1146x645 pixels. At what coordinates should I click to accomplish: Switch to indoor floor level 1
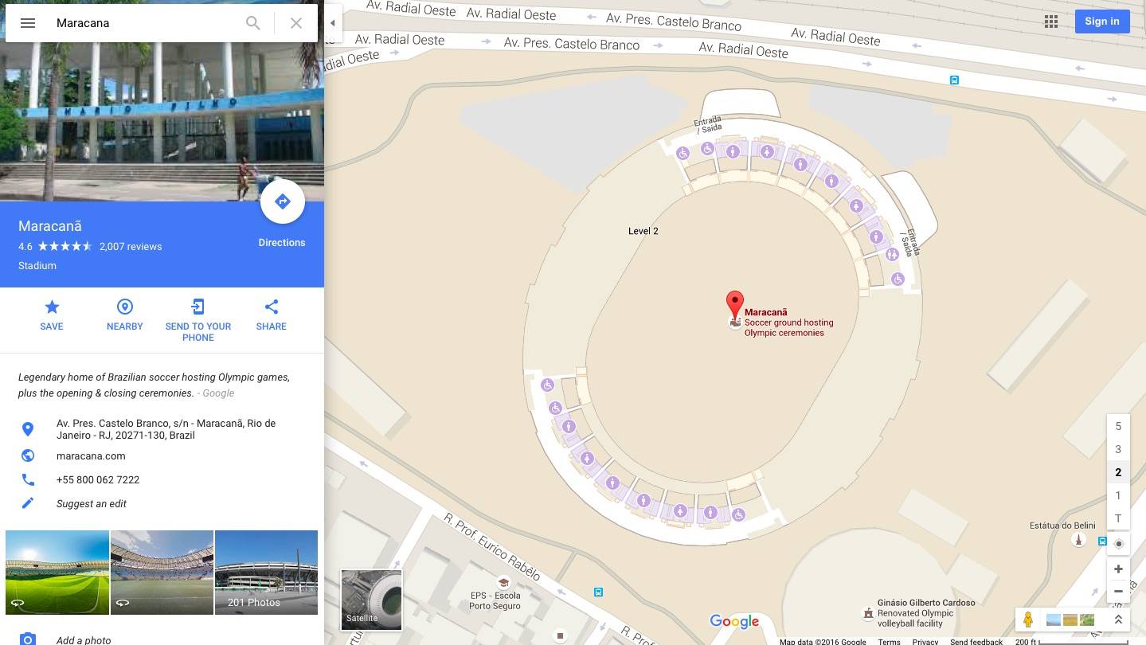pyautogui.click(x=1118, y=495)
